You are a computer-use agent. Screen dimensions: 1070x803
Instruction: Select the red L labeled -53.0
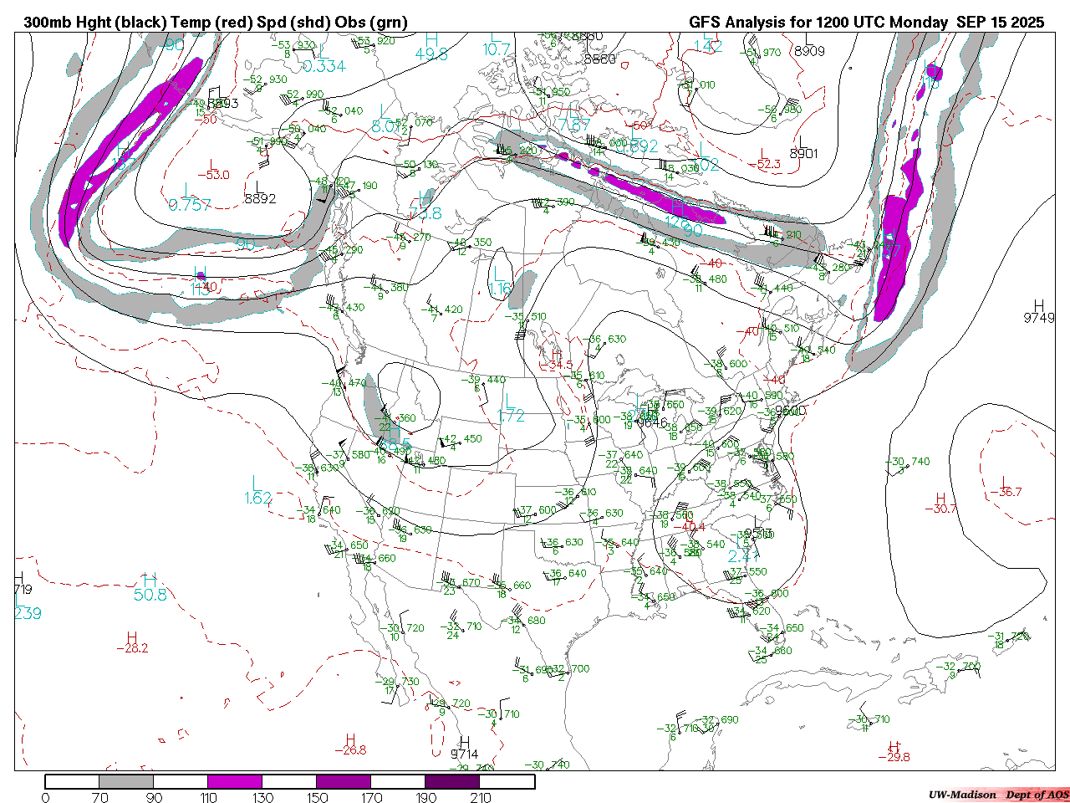click(x=212, y=164)
